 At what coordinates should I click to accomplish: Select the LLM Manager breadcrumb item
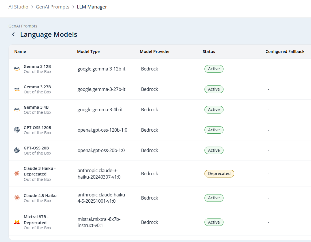coord(92,7)
